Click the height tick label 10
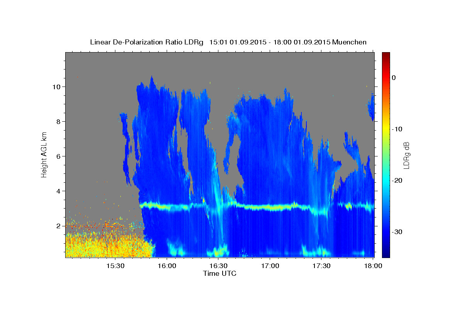The image size is (463, 309). (x=57, y=87)
